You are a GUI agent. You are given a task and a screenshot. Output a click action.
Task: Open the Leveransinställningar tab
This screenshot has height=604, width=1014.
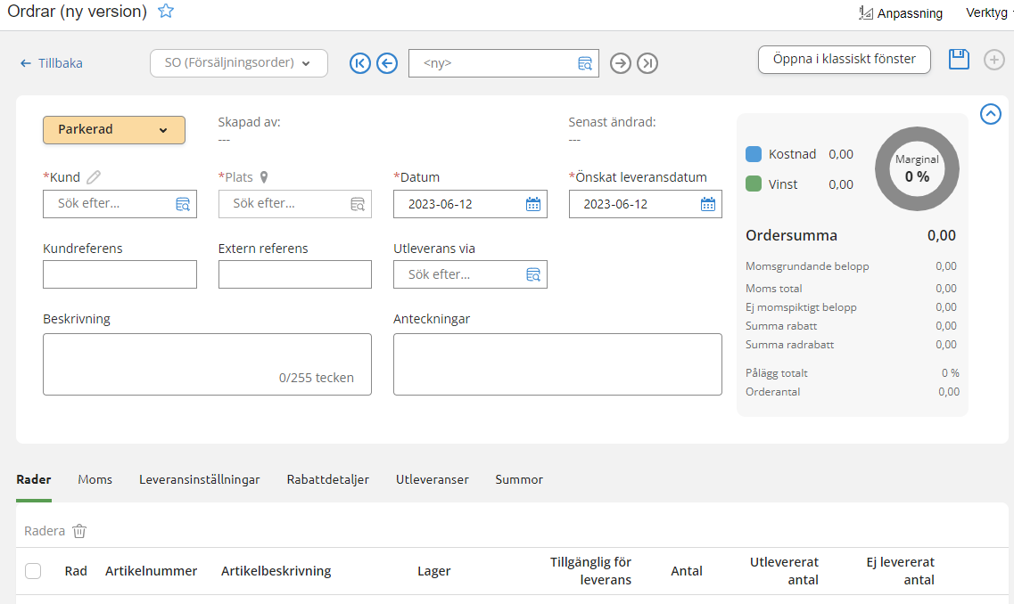[x=199, y=479]
